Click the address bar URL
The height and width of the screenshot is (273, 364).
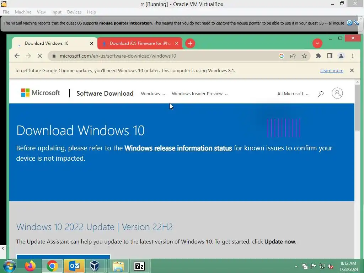tap(118, 56)
